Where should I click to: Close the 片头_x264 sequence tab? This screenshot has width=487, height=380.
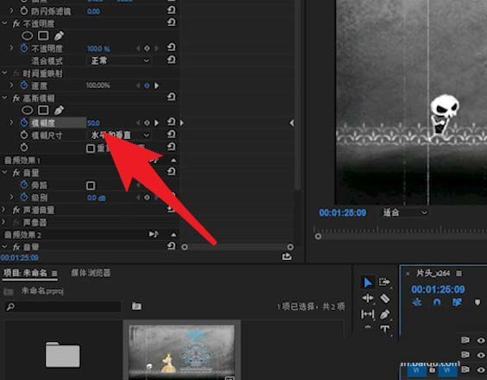point(408,274)
